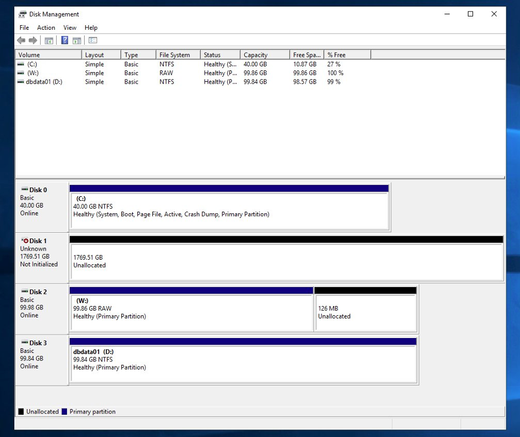Click the Properties settings toolbar icon
This screenshot has height=437, width=520.
[x=93, y=41]
